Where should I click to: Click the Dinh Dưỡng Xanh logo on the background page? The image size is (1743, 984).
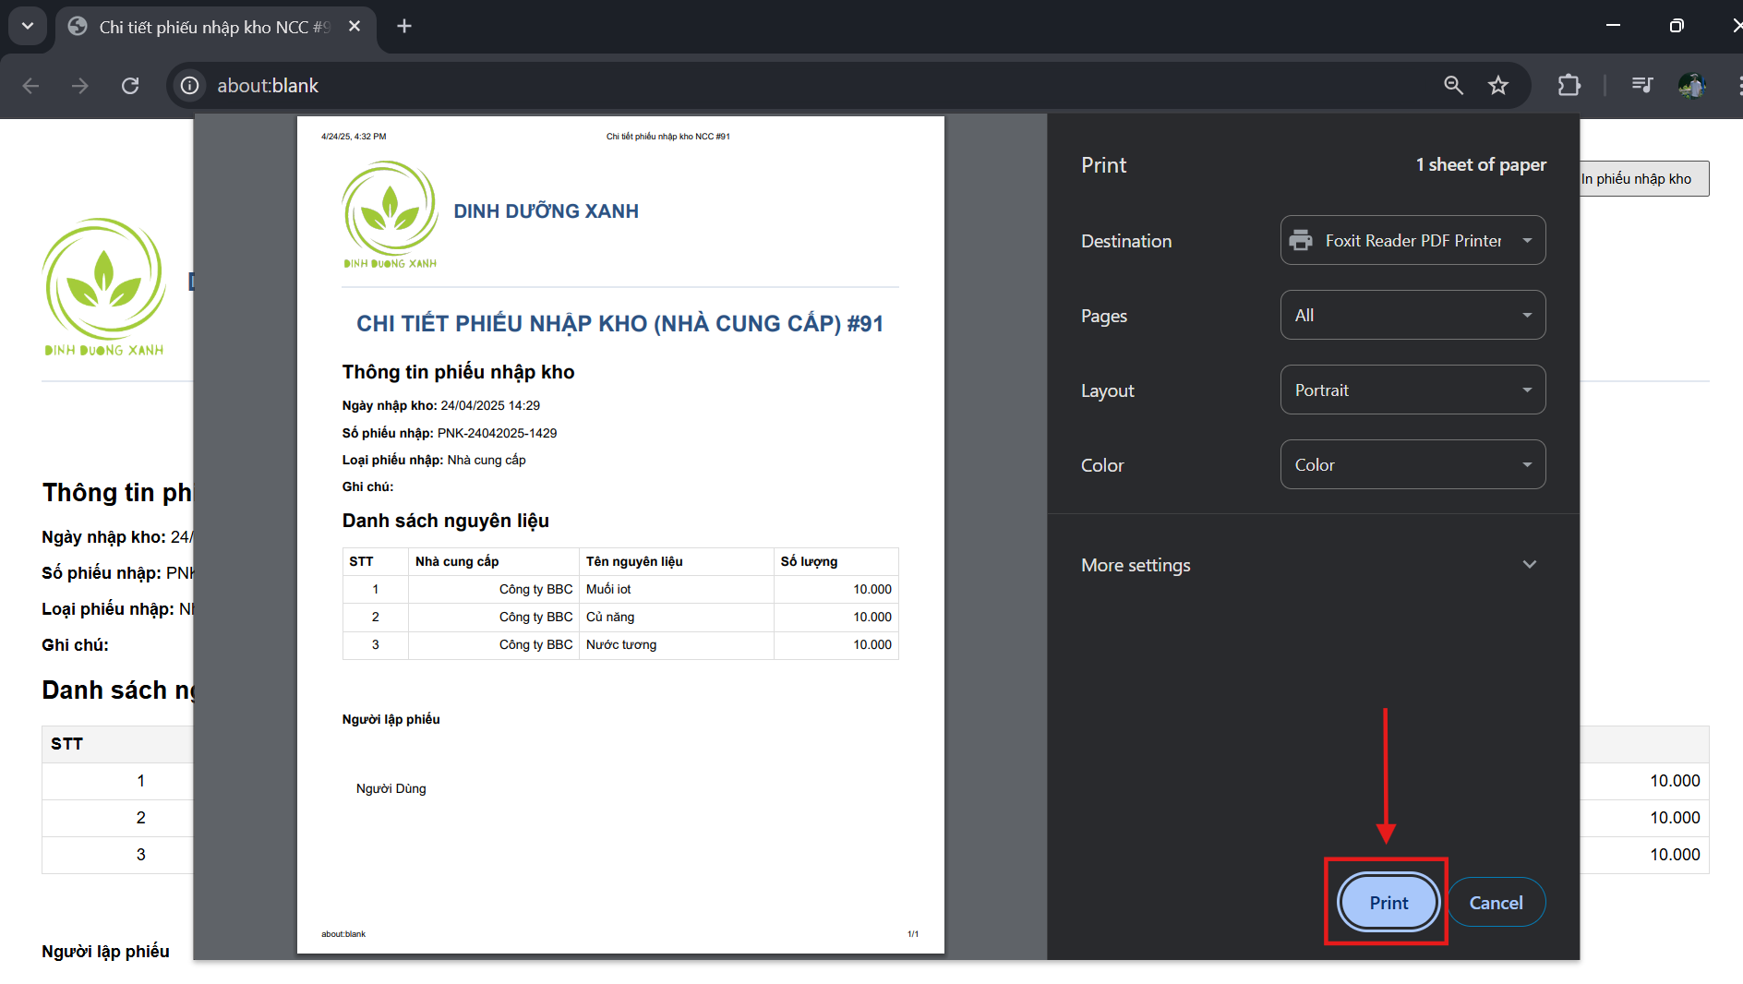pyautogui.click(x=104, y=287)
